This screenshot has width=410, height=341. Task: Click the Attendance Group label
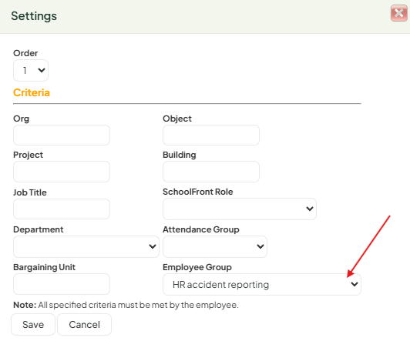click(x=201, y=229)
